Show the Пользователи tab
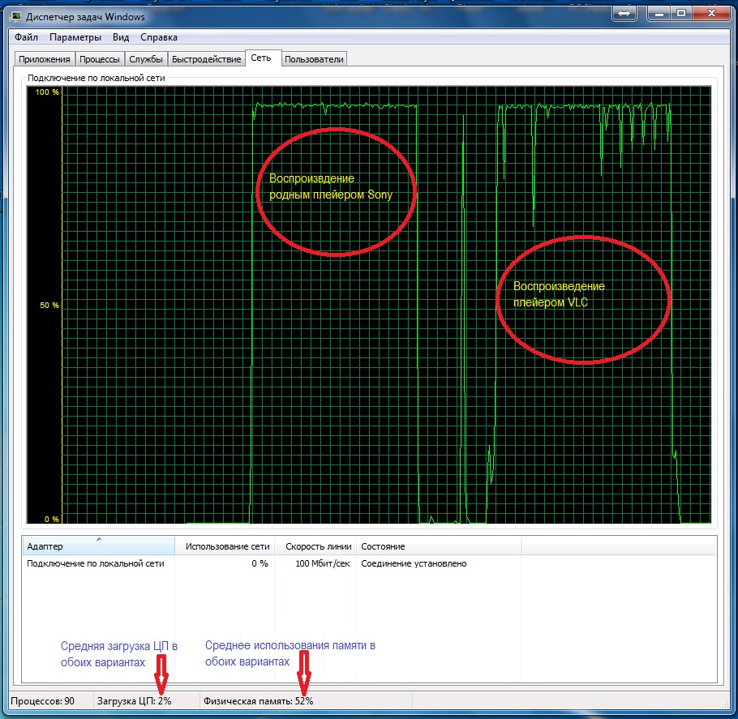 click(315, 59)
